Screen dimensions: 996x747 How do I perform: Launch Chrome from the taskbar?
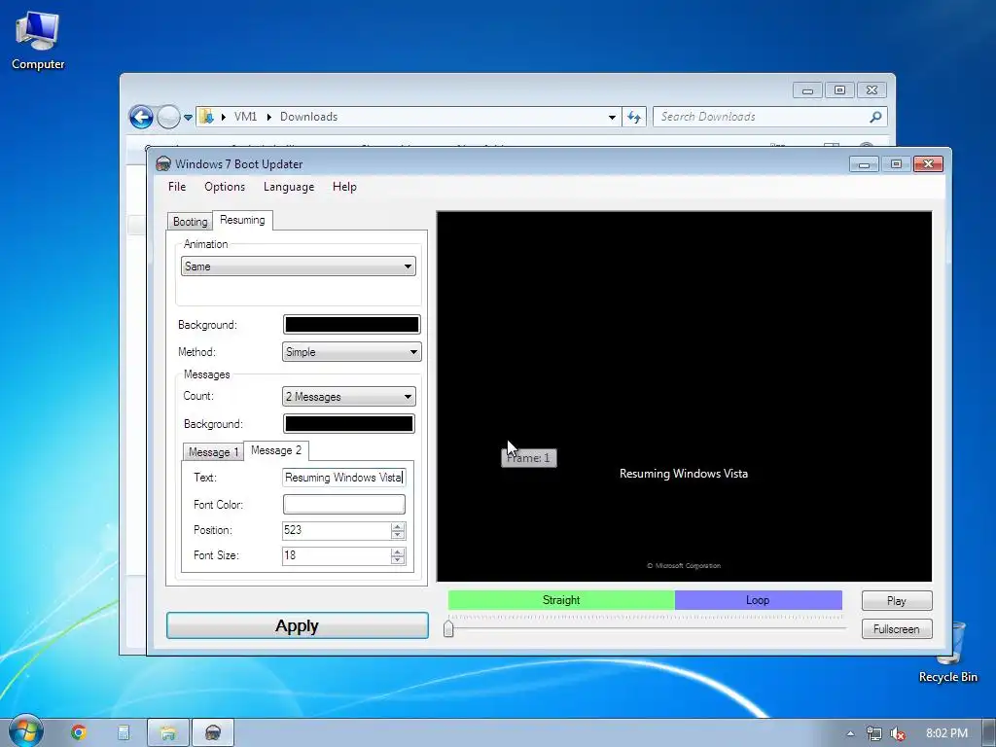coord(79,732)
